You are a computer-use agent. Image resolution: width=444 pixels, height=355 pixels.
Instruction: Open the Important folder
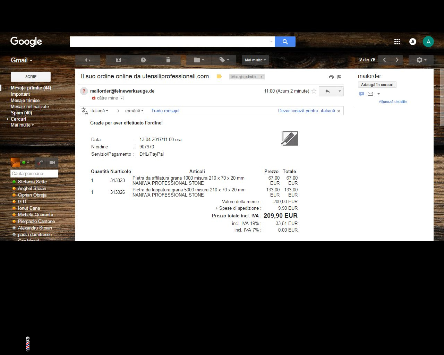[x=20, y=94]
